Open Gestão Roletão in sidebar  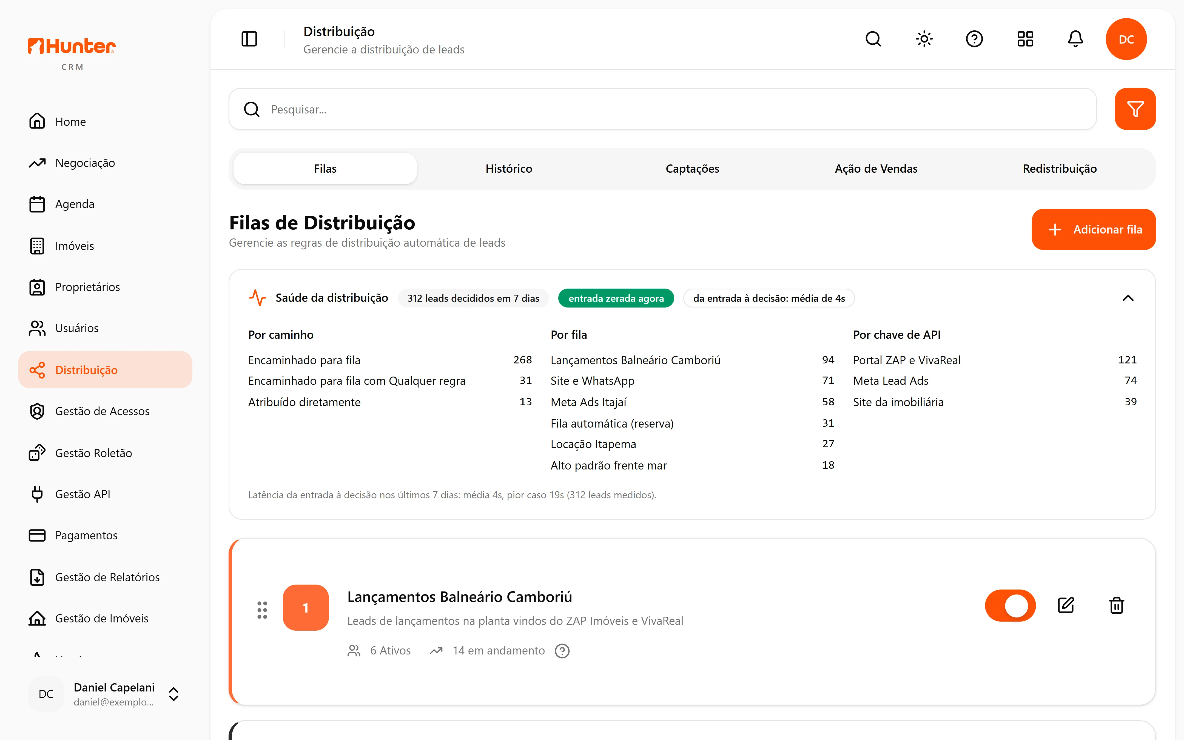[x=105, y=453]
